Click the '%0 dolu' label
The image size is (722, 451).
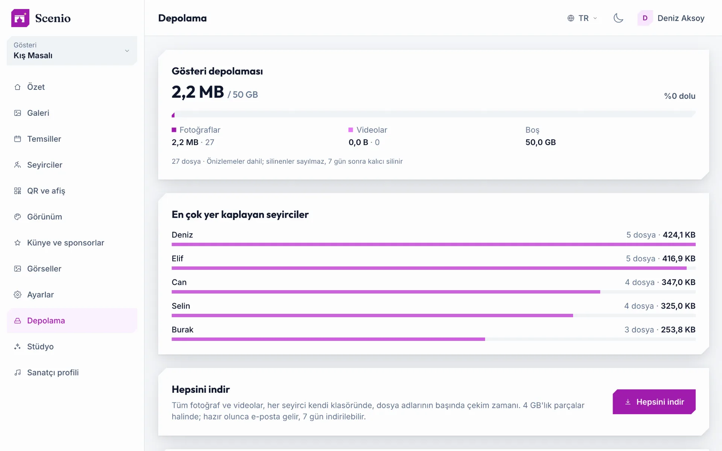click(680, 96)
